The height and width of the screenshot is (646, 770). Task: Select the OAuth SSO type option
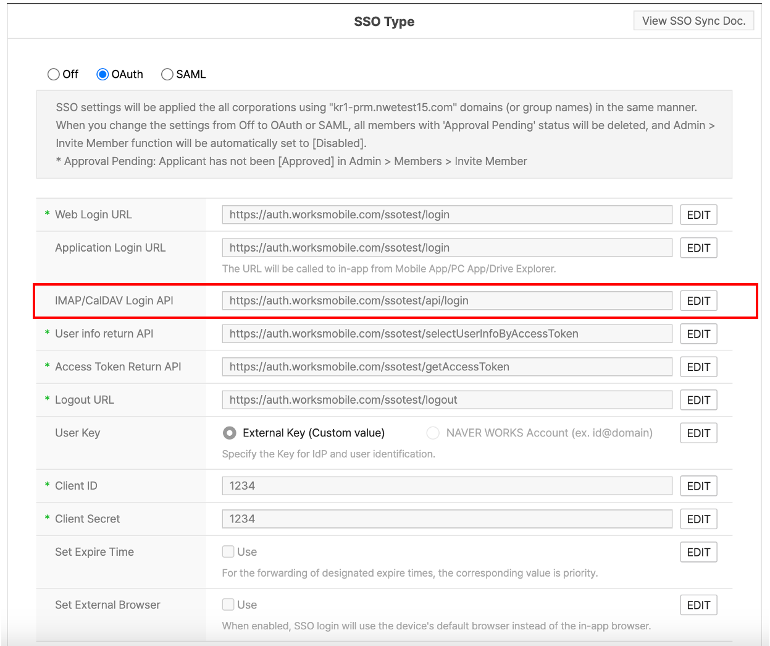tap(103, 74)
